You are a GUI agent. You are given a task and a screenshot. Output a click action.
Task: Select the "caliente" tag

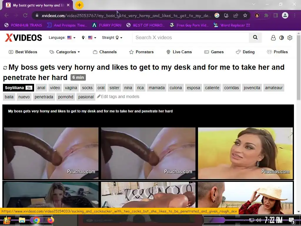212,88
